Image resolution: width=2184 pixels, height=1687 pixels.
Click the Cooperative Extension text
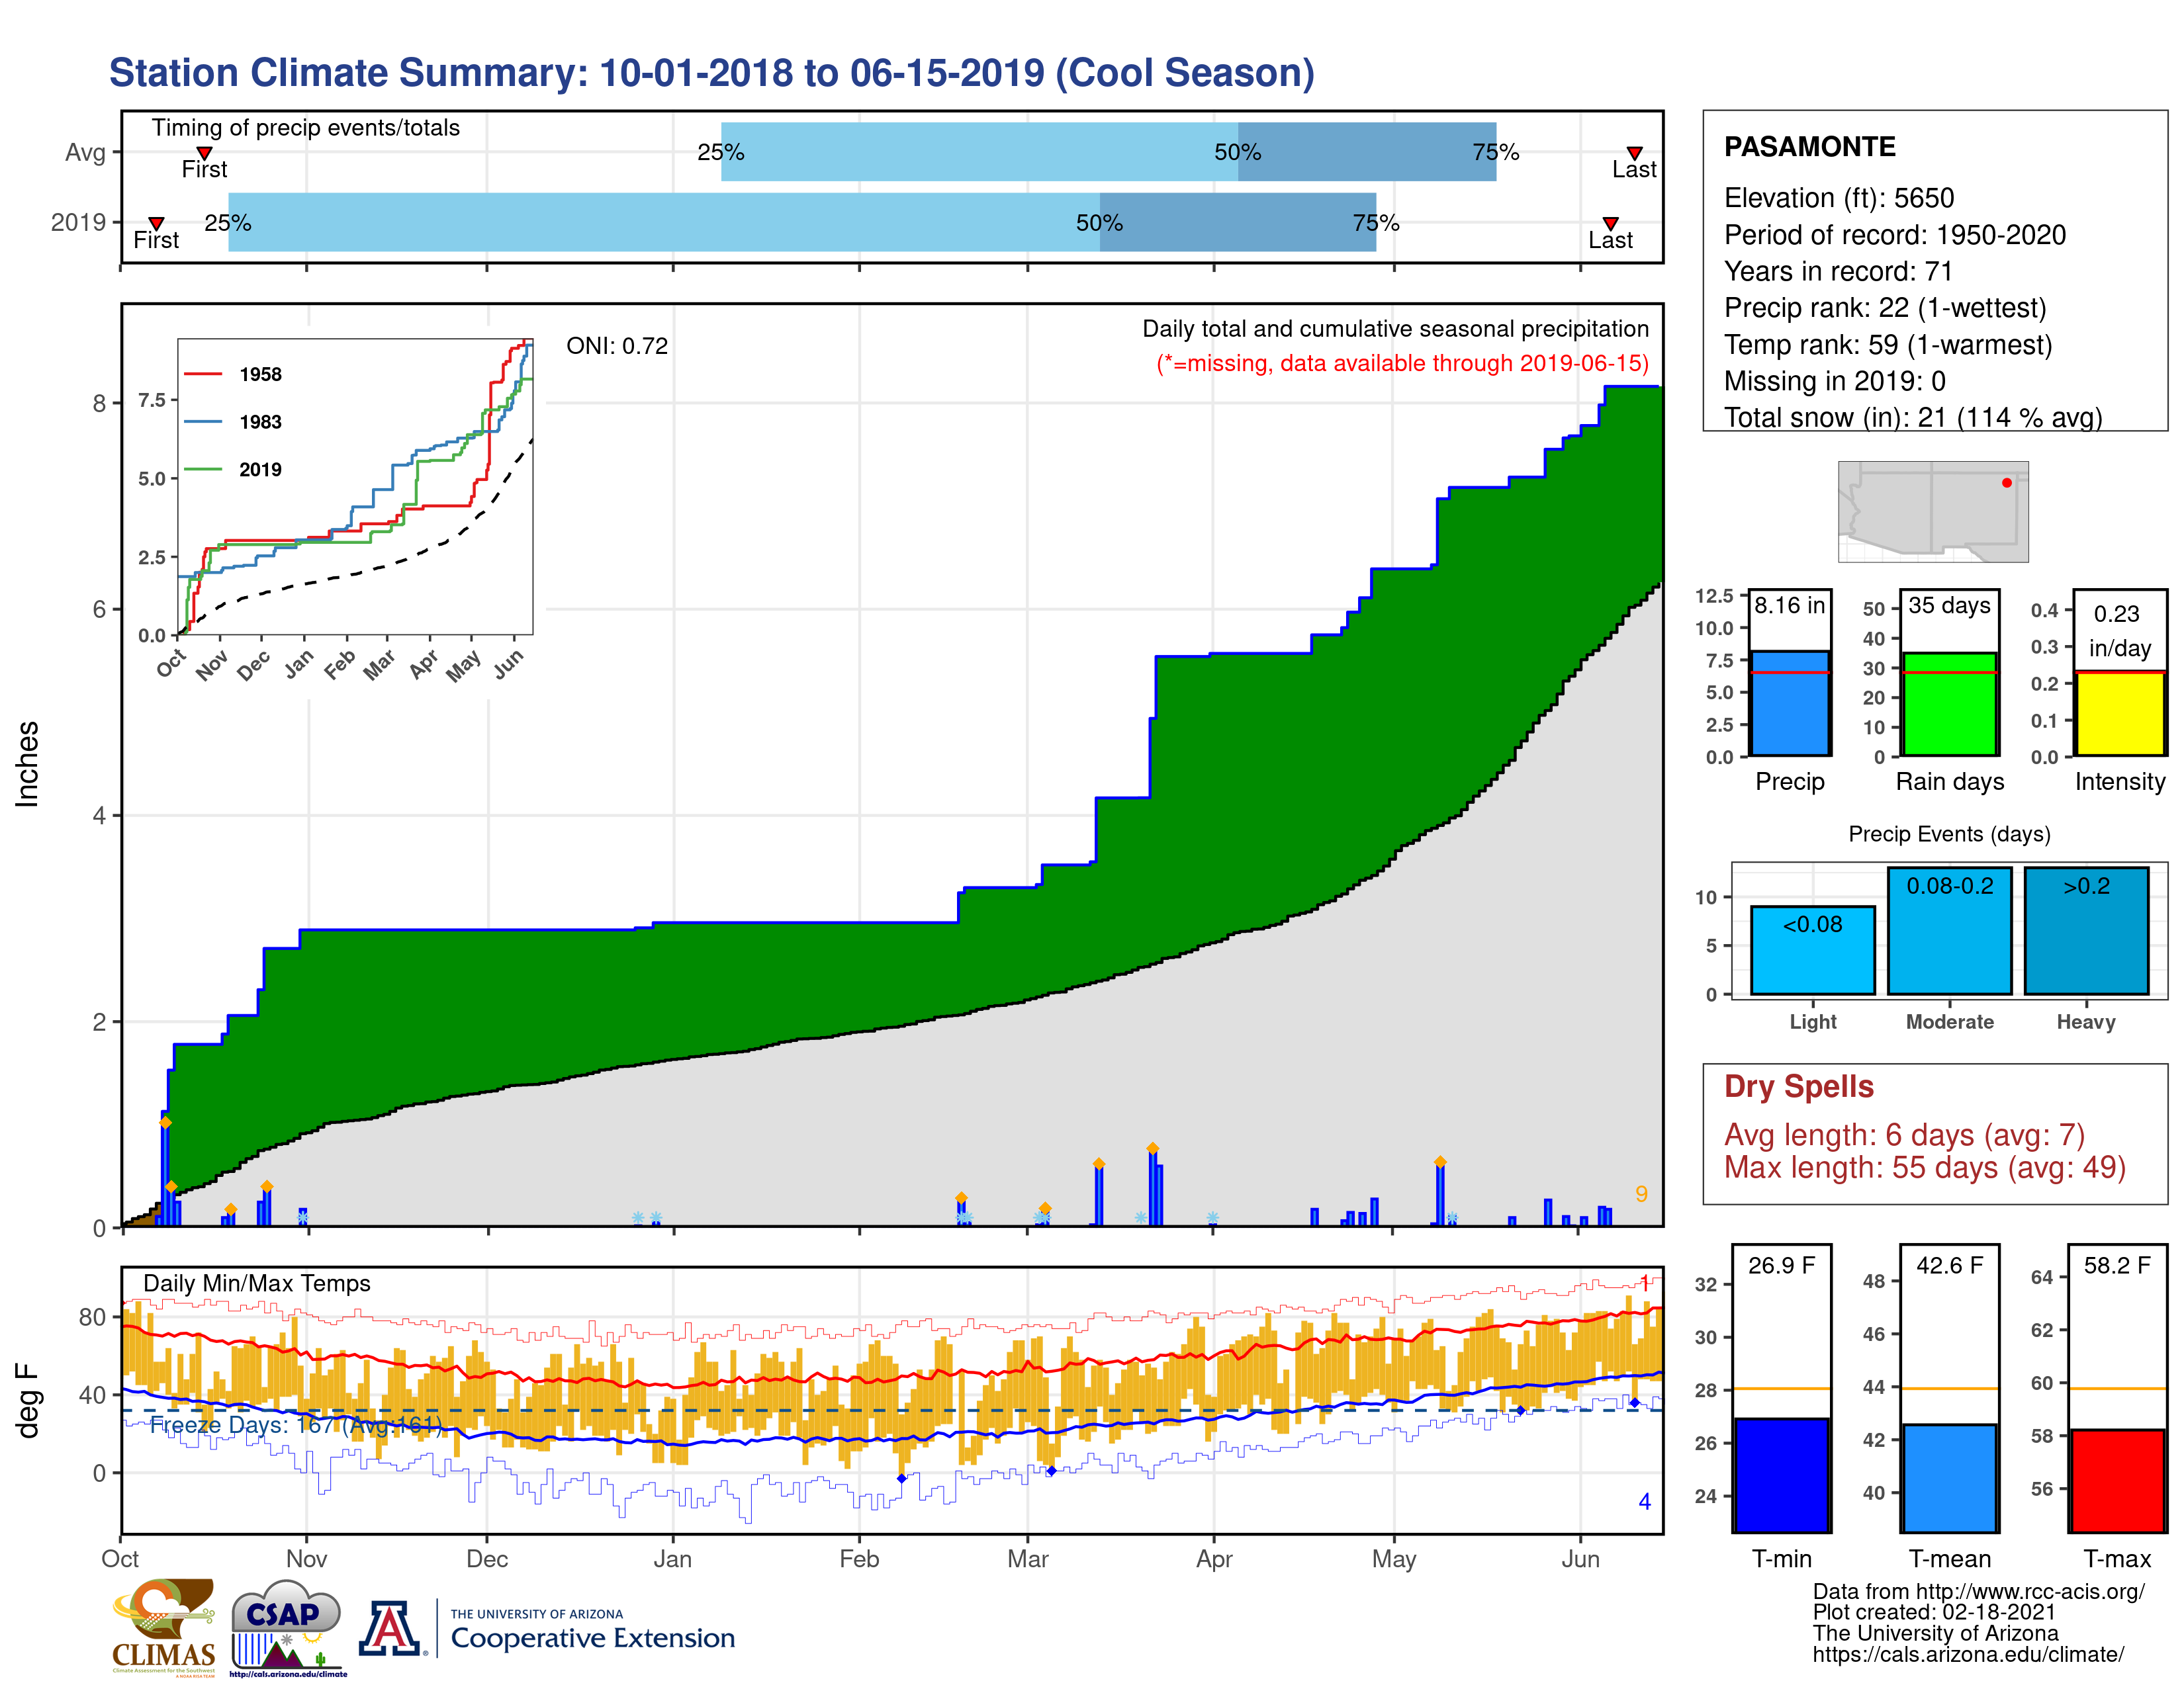pyautogui.click(x=592, y=1638)
